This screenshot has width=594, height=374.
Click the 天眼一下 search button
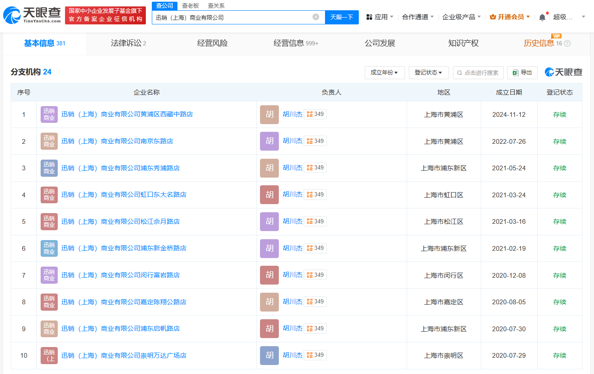tap(342, 17)
